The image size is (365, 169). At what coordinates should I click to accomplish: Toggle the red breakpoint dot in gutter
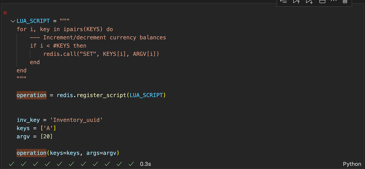click(5, 13)
